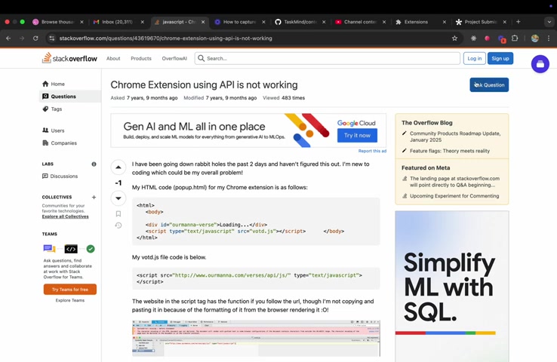Upvote the question with the up arrow

coord(118,167)
